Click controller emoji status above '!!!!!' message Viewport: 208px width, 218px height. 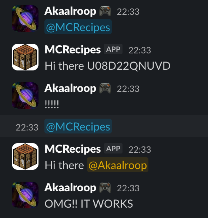(105, 88)
